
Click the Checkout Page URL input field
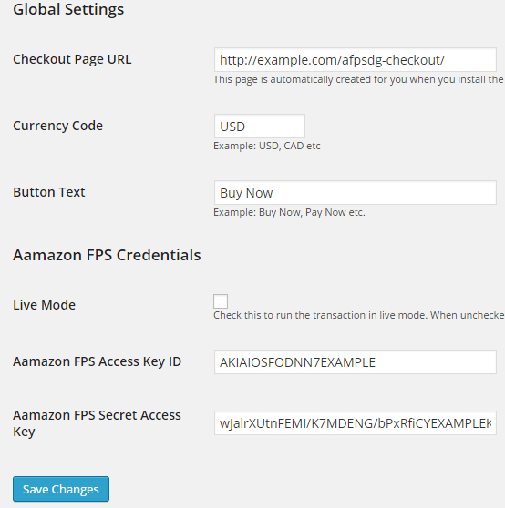coord(356,59)
